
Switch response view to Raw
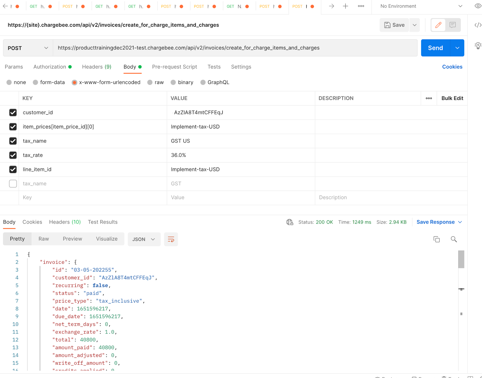44,239
